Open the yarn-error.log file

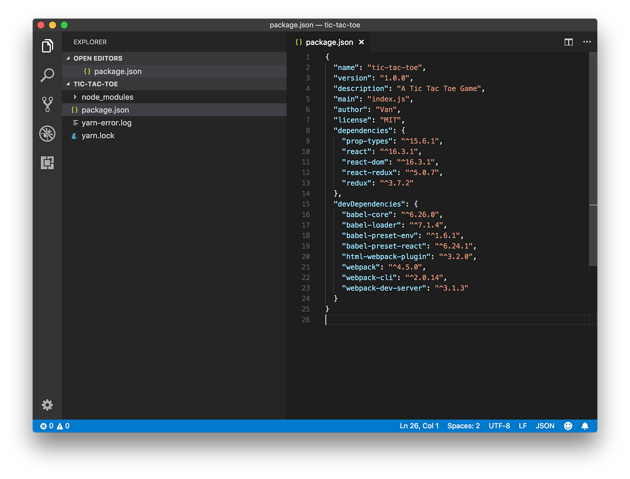[x=174, y=123]
